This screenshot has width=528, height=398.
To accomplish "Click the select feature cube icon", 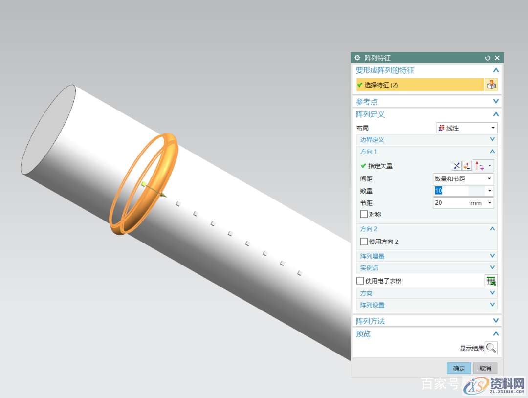I will coord(491,85).
